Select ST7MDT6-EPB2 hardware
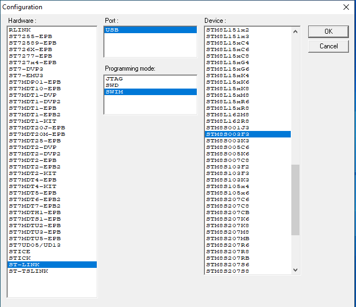Screen dimensions: 356x307 tap(52, 199)
